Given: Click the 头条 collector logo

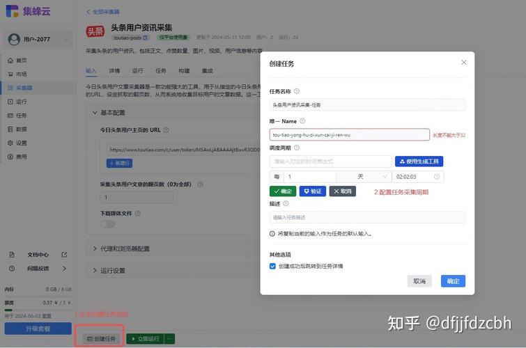Looking at the screenshot, I should (x=95, y=31).
